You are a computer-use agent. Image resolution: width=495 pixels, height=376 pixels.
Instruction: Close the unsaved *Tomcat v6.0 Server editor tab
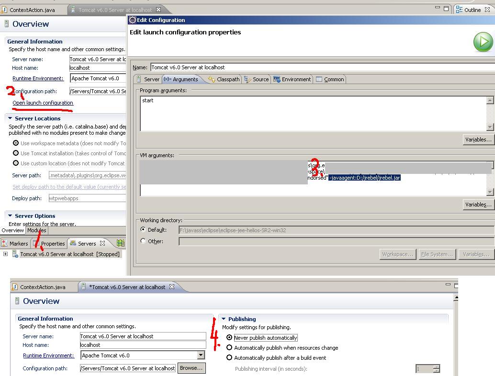coord(172,287)
